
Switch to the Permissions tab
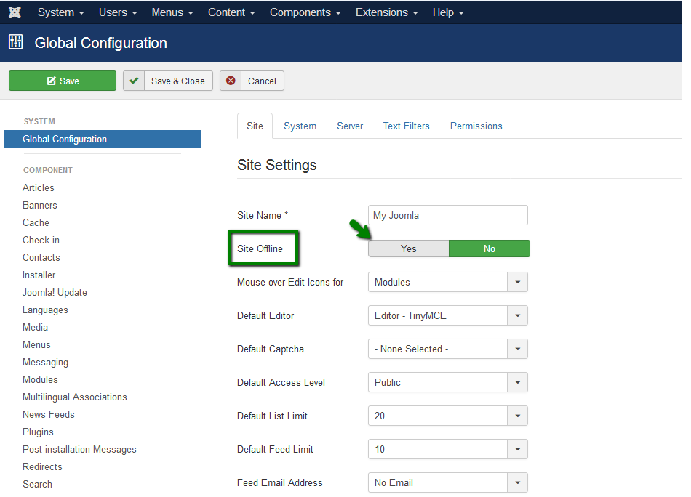476,126
